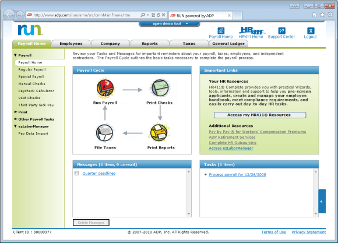This screenshot has height=243, width=338.
Task: Click Access my HR411 Resources button
Action: pyautogui.click(x=260, y=115)
